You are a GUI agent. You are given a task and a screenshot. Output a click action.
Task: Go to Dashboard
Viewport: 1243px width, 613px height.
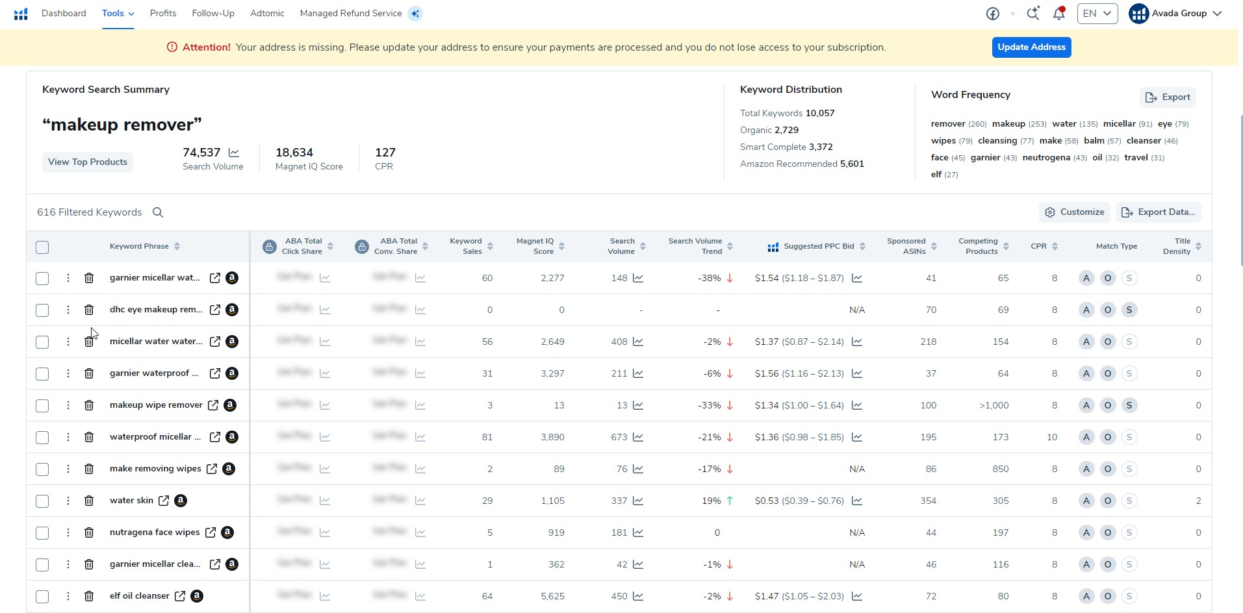64,13
